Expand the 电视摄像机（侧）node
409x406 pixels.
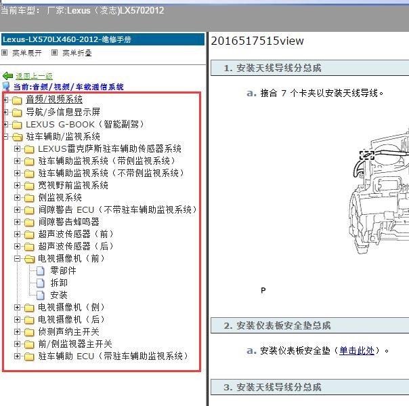click(17, 307)
